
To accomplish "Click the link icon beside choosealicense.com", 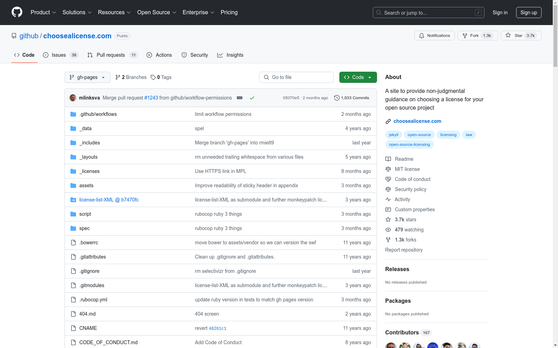I will click(388, 121).
